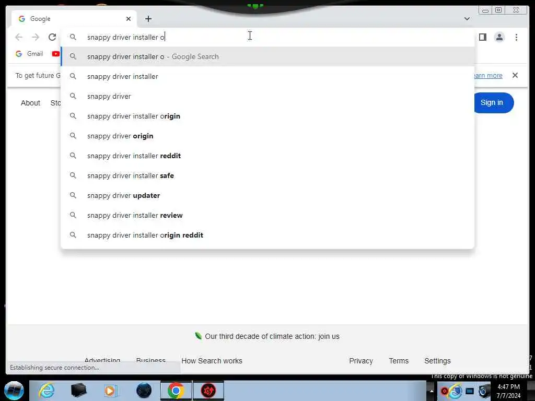Open the Terms footer link
The width and height of the screenshot is (535, 401).
click(399, 361)
